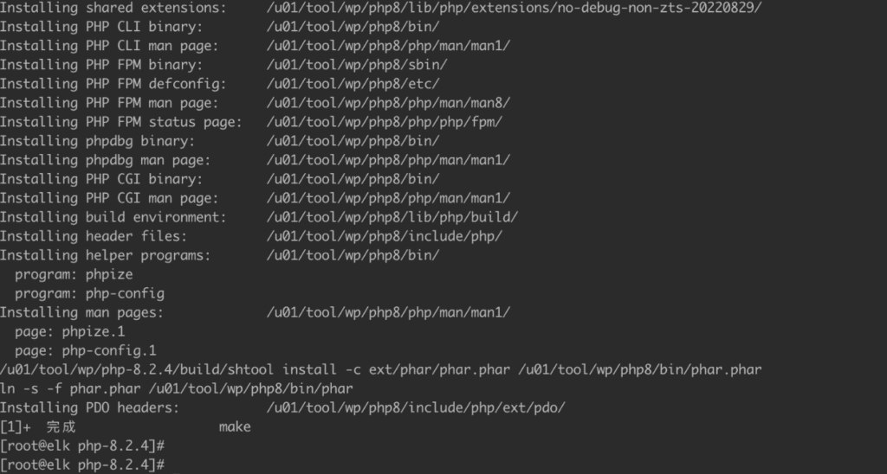This screenshot has width=887, height=474.
Task: Click the PHP CGI man page path
Action: pos(388,198)
